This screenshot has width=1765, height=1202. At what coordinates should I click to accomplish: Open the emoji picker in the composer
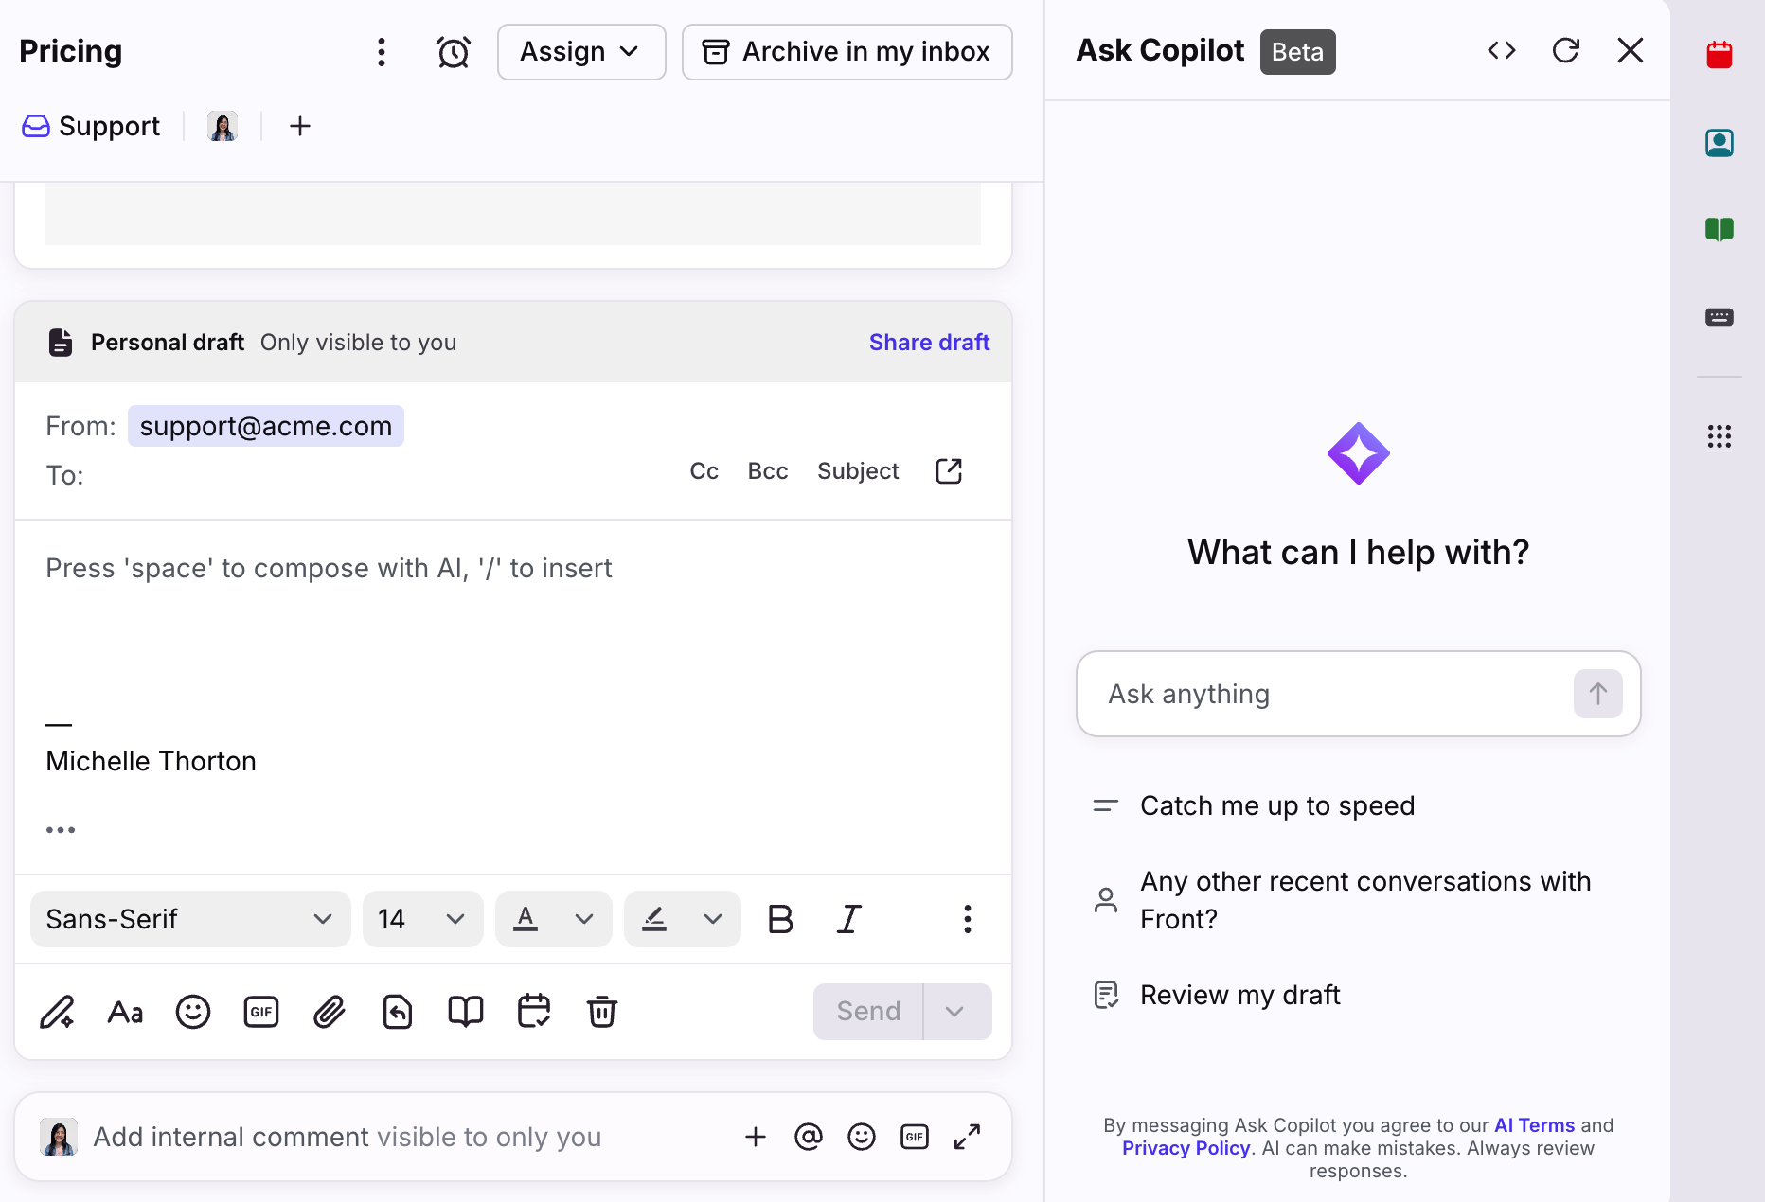[193, 1012]
